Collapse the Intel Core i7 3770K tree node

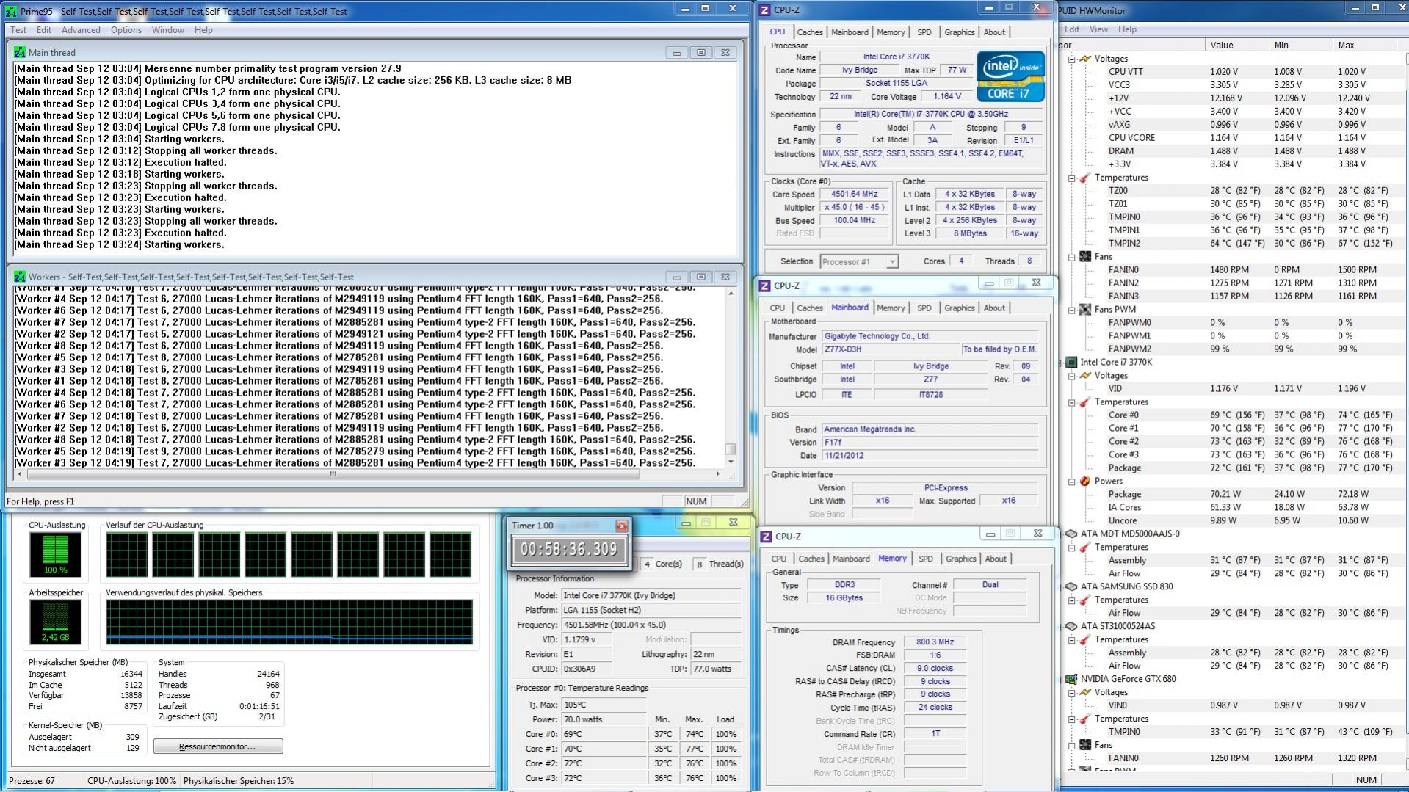[x=1061, y=362]
